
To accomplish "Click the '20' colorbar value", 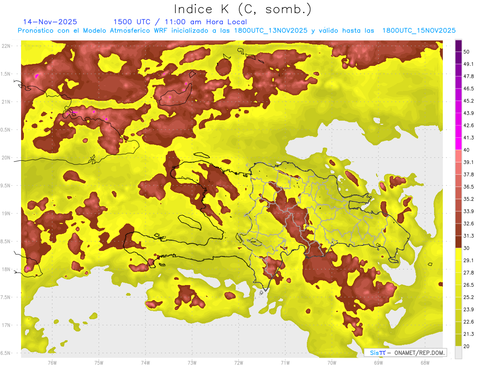I will [x=467, y=346].
